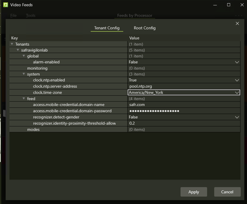Click the Video Feeds app icon
This screenshot has height=204, width=247.
5,5
